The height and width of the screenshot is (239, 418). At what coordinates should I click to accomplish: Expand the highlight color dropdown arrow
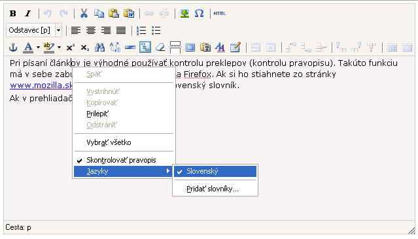tap(59, 48)
